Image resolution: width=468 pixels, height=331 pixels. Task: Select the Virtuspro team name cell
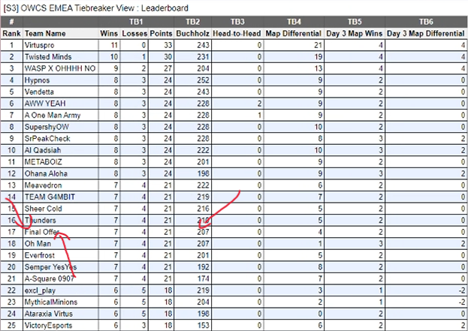(x=61, y=45)
